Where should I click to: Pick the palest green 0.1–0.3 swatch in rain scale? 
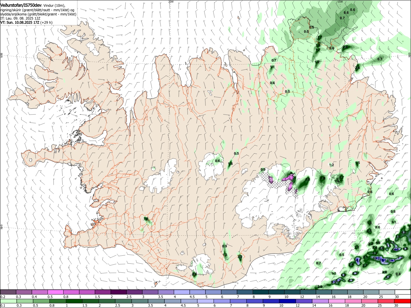click(8, 301)
